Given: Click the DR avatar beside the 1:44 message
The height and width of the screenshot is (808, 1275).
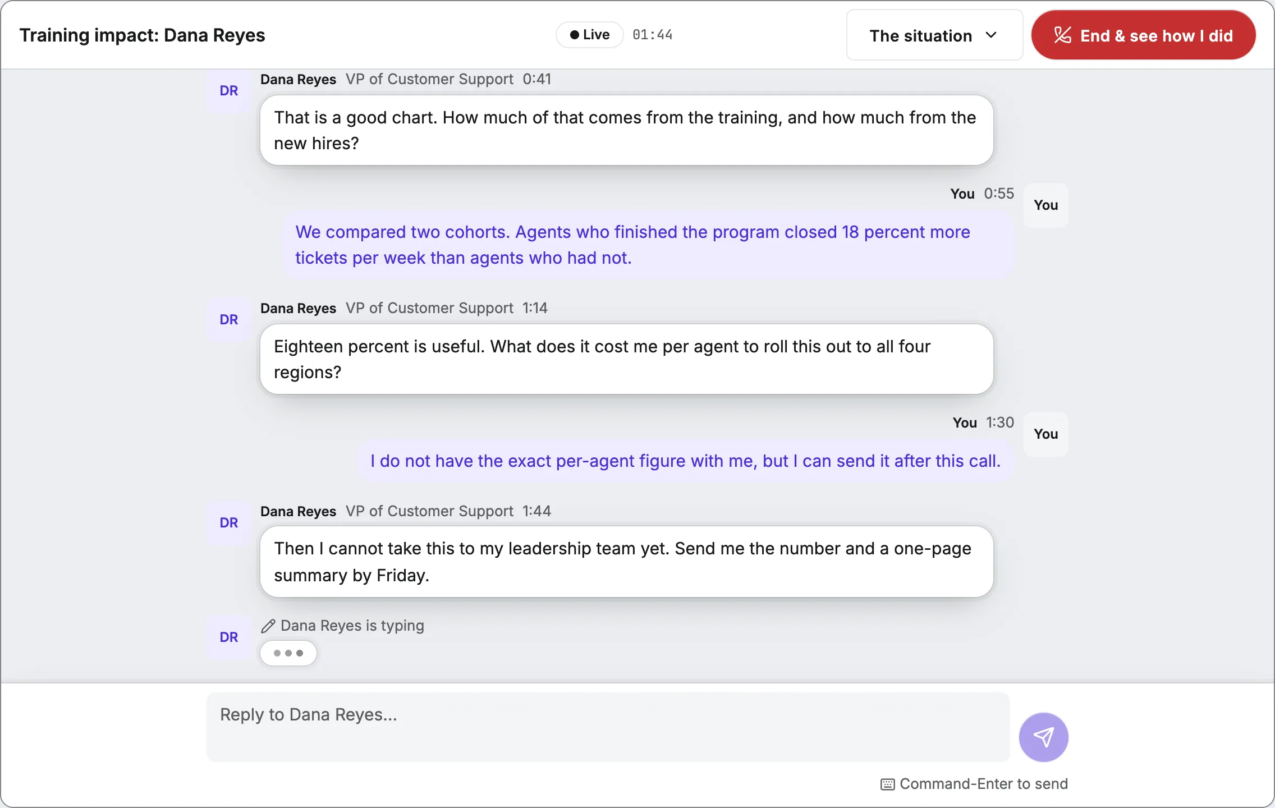Looking at the screenshot, I should pos(229,523).
